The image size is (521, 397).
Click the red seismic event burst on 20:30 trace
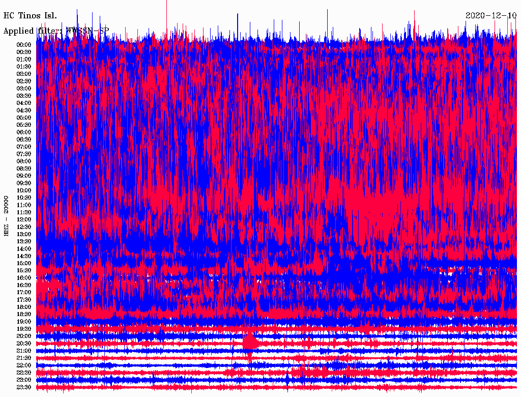point(250,342)
